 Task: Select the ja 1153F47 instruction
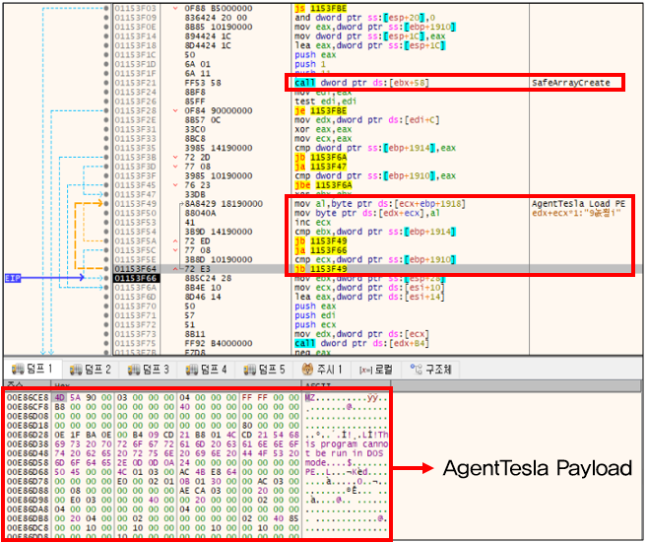pos(321,167)
